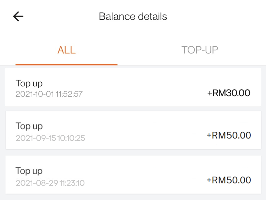Select the +RM50.00 amount from September 15

tap(229, 136)
